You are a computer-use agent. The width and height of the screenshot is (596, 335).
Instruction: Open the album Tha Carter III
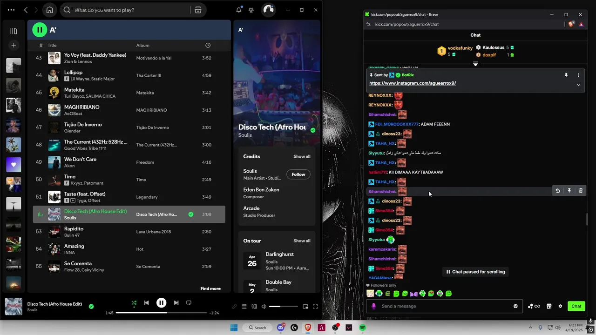click(149, 75)
